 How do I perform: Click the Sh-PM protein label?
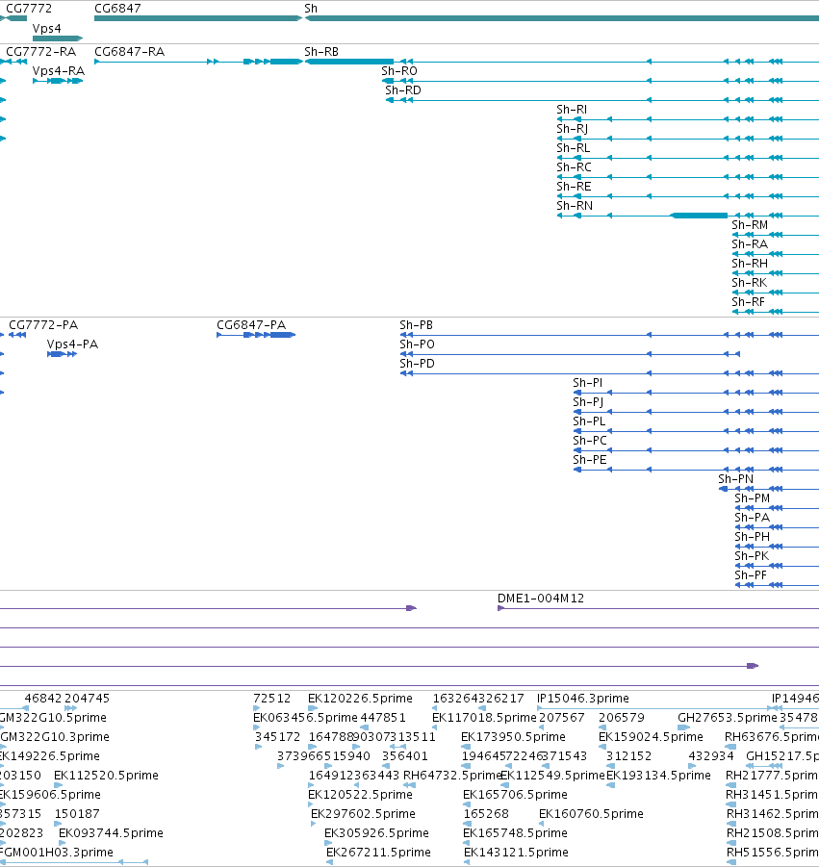coord(752,498)
